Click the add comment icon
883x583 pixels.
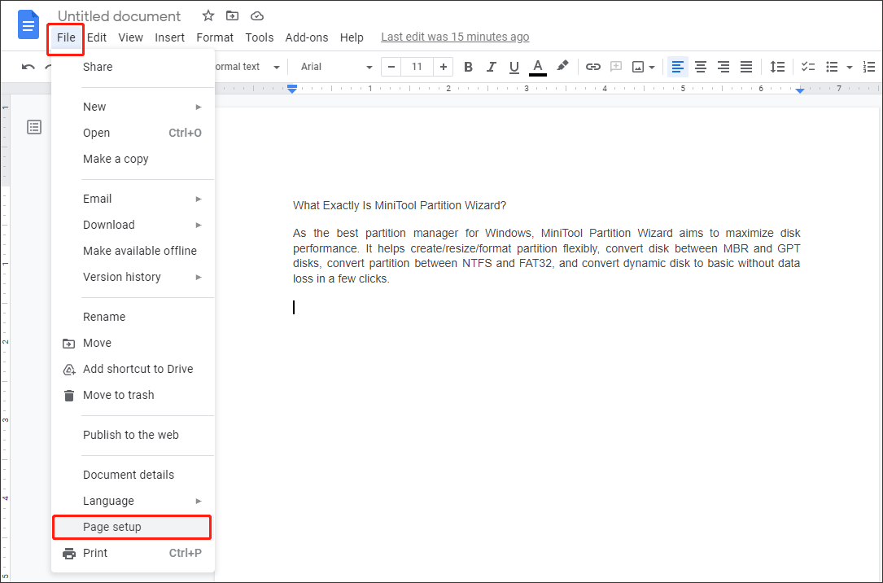tap(616, 67)
